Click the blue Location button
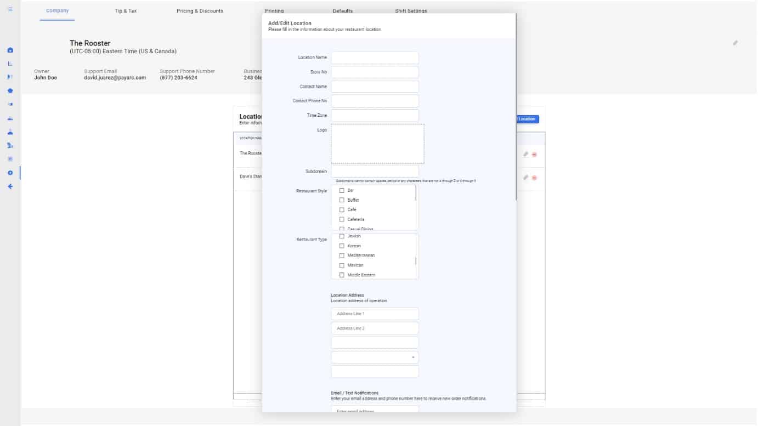This screenshot has height=426, width=758. pos(527,119)
